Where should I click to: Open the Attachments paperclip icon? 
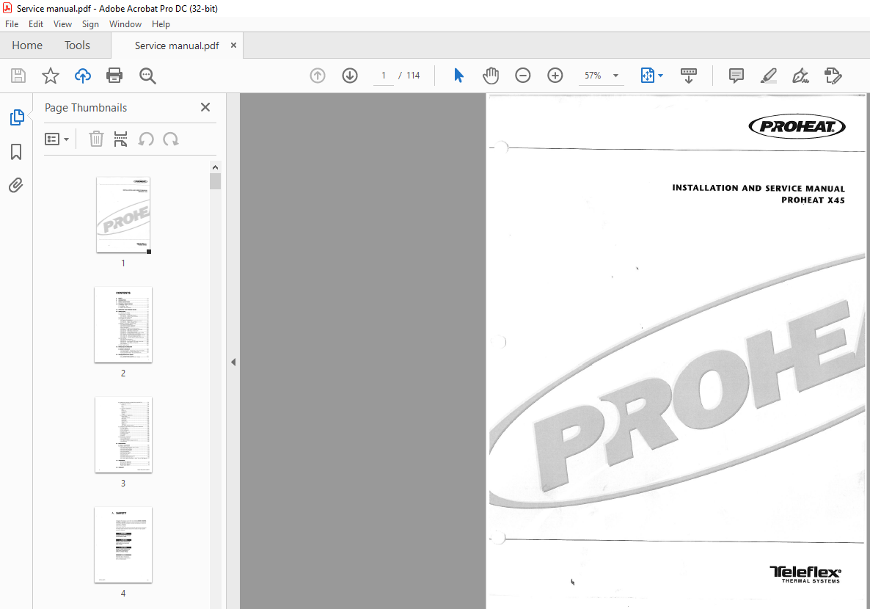coord(16,185)
